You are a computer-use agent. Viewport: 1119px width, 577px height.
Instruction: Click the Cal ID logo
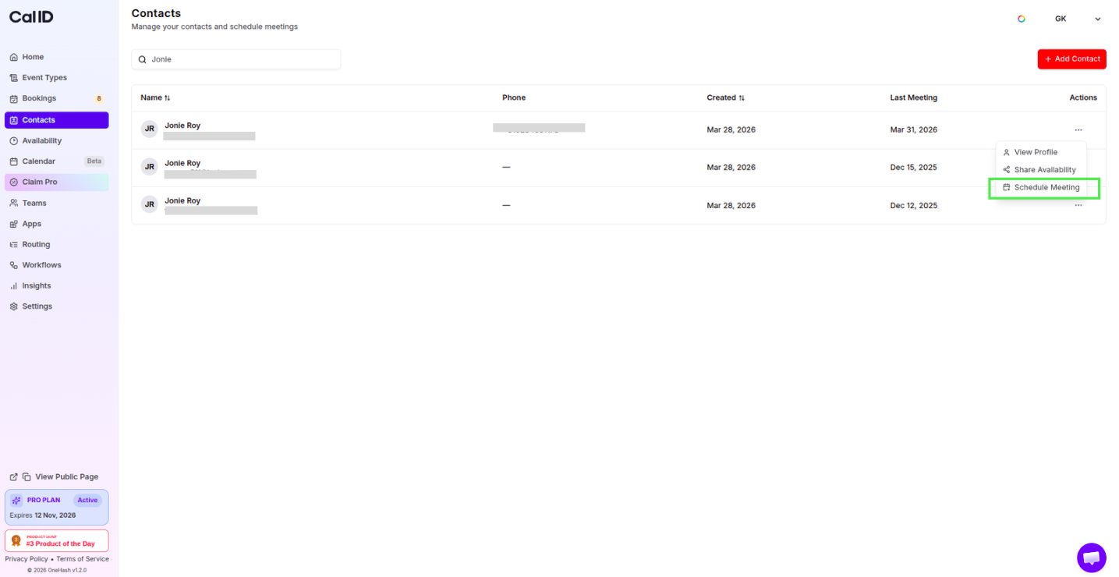[31, 17]
